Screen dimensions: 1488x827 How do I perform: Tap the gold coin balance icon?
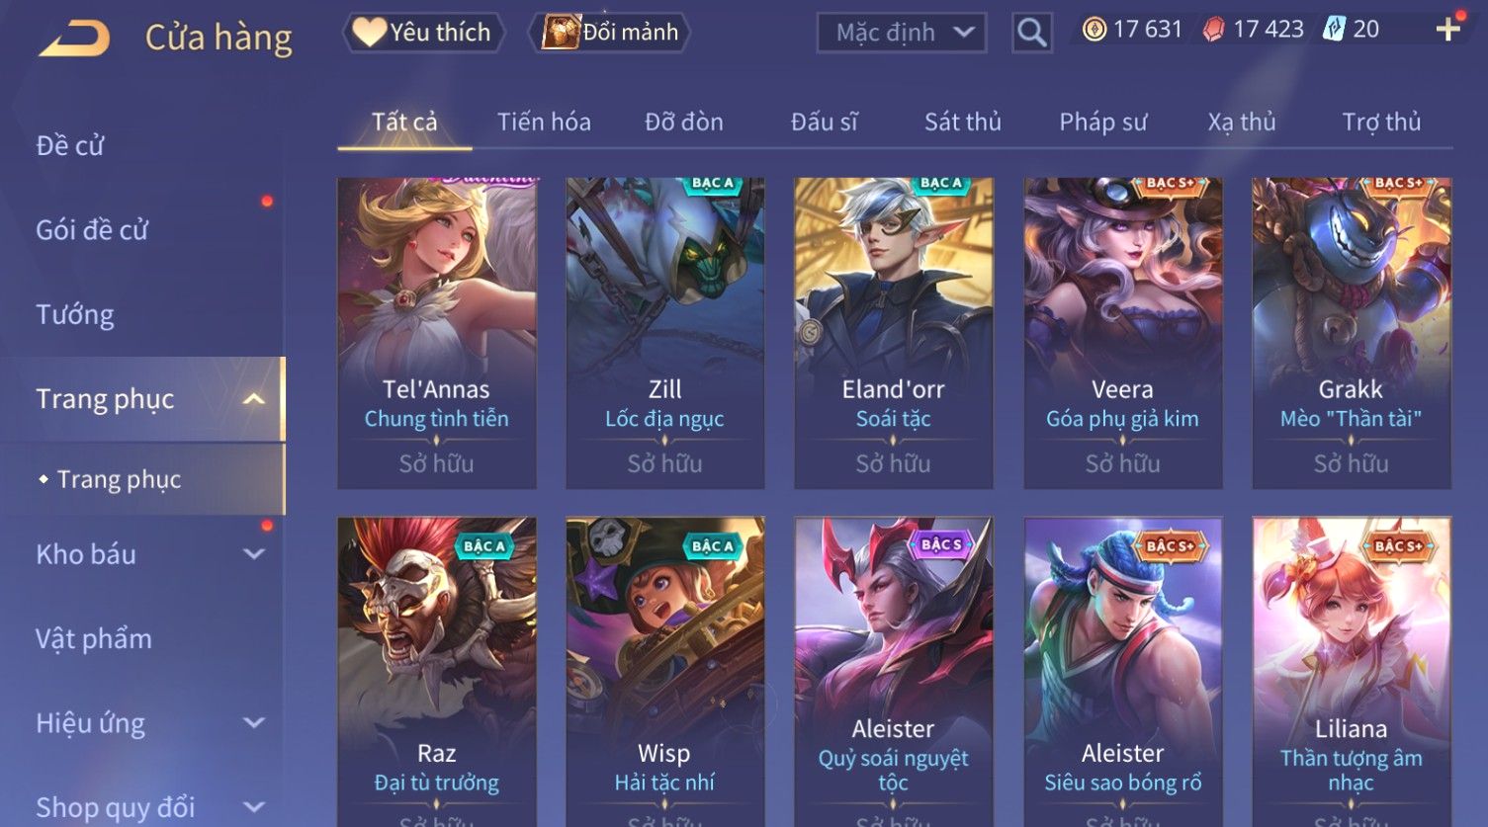pyautogui.click(x=1094, y=30)
